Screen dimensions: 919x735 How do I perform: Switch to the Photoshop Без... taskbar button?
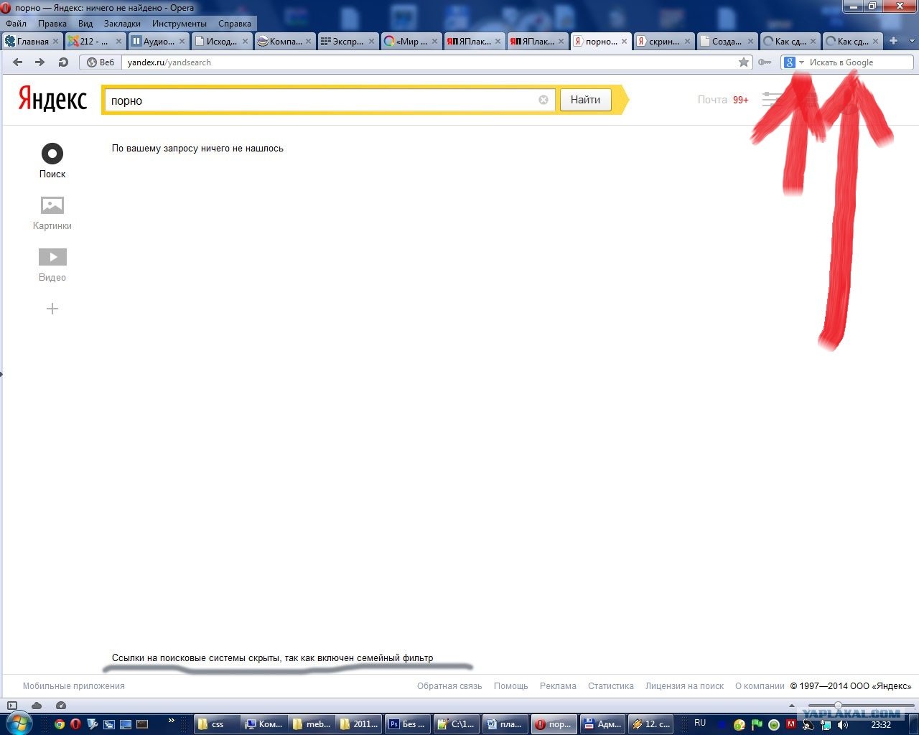(x=409, y=724)
